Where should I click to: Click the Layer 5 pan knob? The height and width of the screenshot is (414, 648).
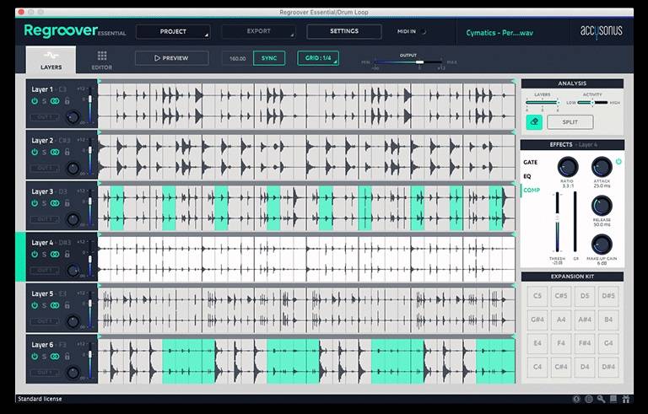(x=73, y=321)
